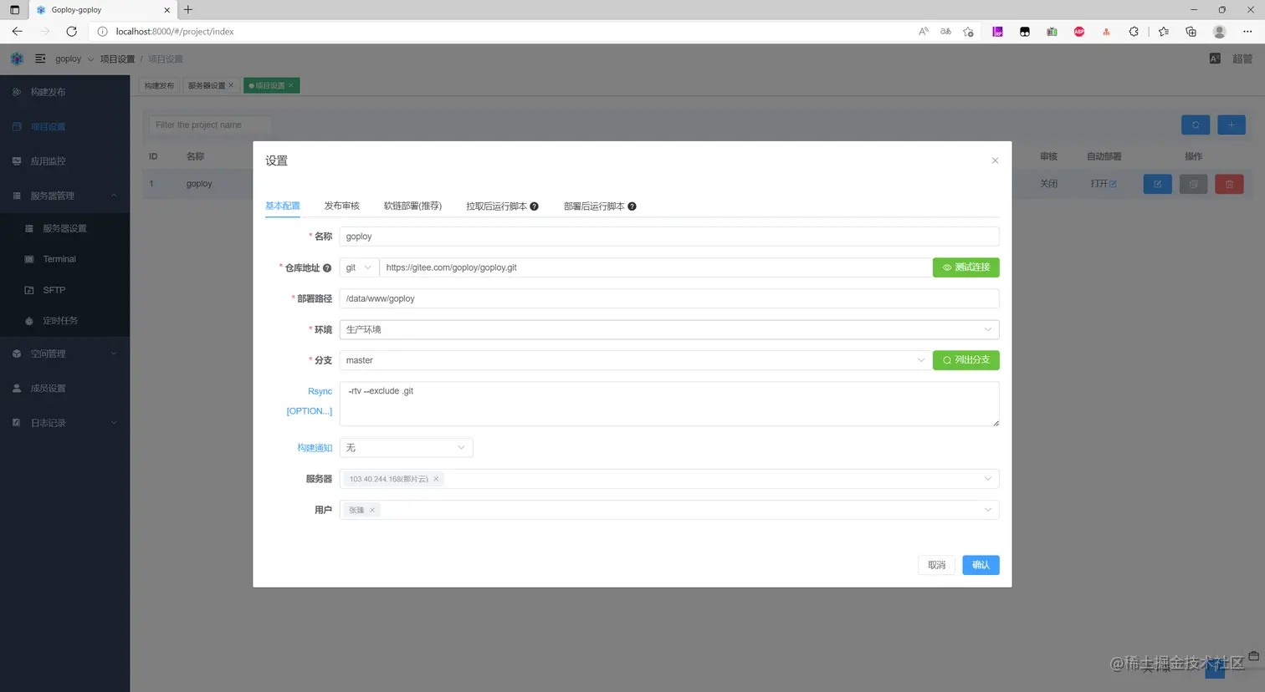Open the 环境 dropdown showing 生产环境

[x=669, y=329]
